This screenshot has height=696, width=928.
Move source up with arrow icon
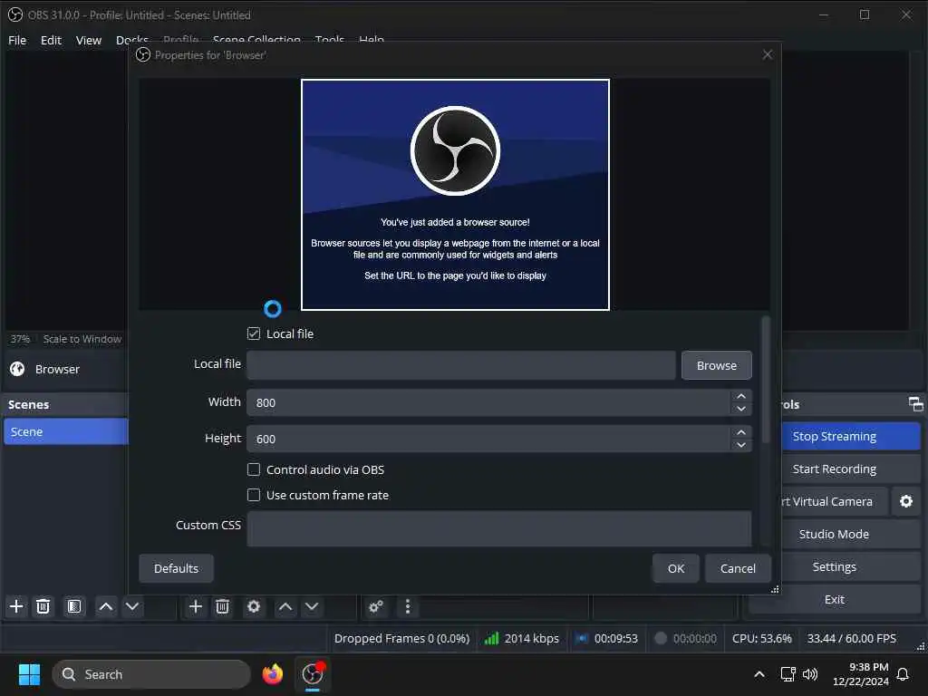click(285, 606)
